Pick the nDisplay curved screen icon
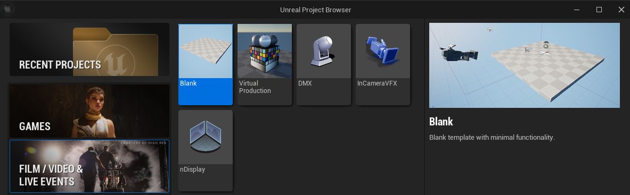 206,137
